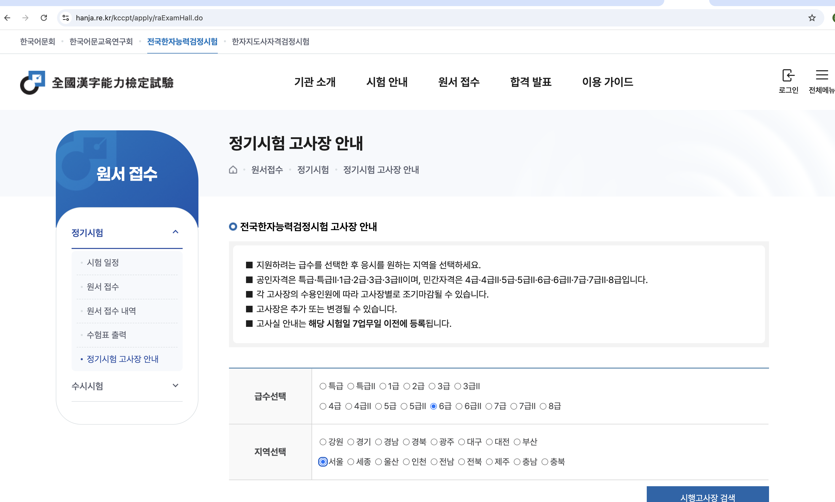
Task: Expand the 수시시험 sidebar section
Action: pos(175,386)
